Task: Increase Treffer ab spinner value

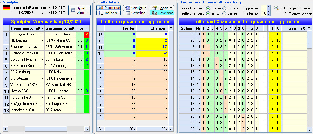Action: tap(268, 12)
